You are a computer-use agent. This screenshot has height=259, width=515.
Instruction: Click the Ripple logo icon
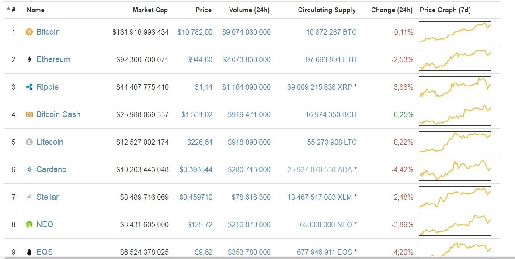(x=30, y=87)
